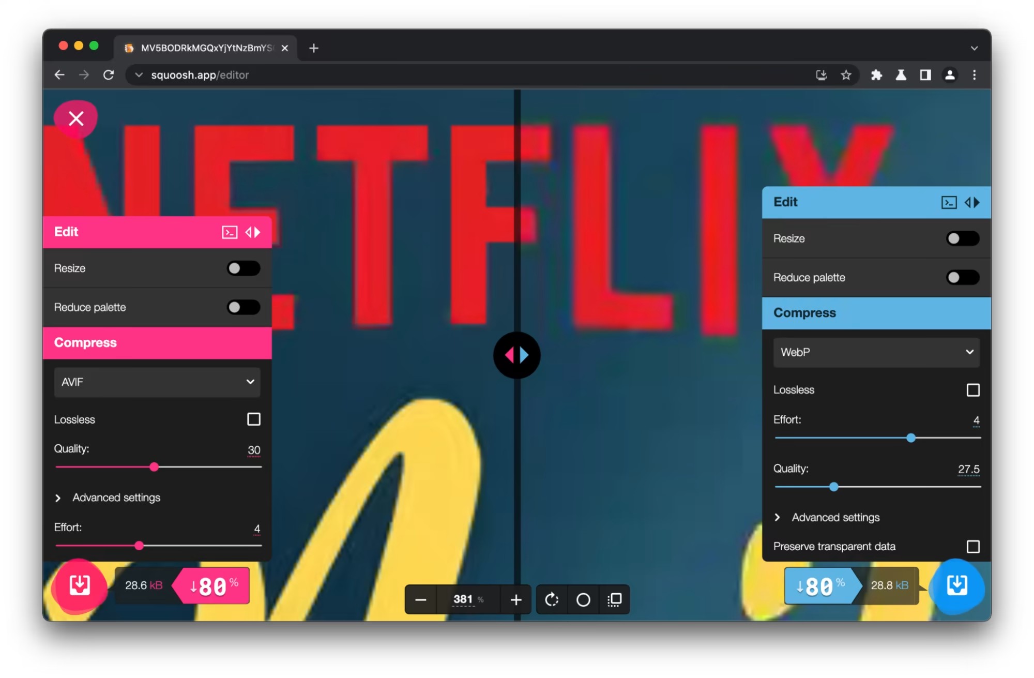Image resolution: width=1034 pixels, height=678 pixels.
Task: Click the site info chevron beside squoosh.app URL
Action: tap(139, 75)
